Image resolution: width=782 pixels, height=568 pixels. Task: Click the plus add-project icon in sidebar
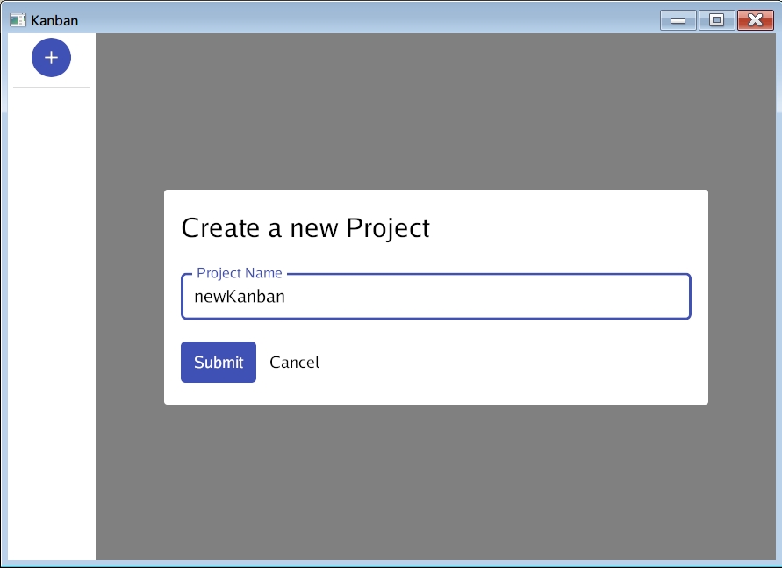coord(51,57)
